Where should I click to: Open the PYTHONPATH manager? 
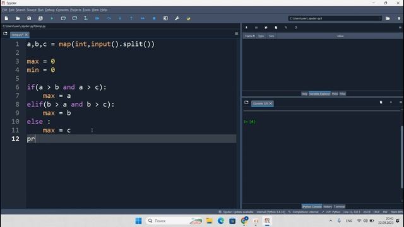pyautogui.click(x=188, y=18)
